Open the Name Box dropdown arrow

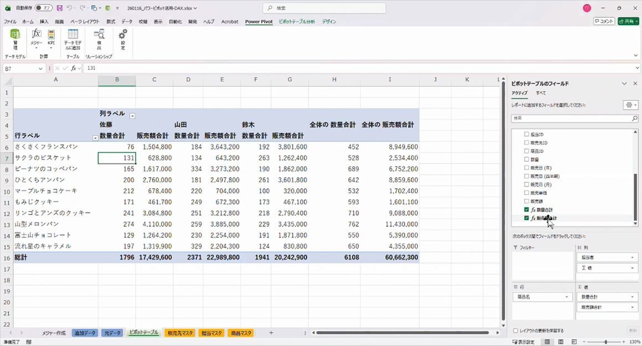click(40, 69)
